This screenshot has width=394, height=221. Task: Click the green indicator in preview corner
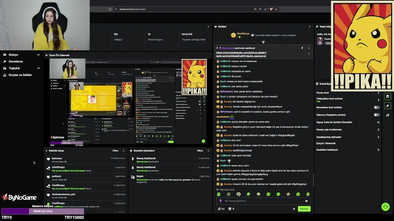(x=203, y=141)
